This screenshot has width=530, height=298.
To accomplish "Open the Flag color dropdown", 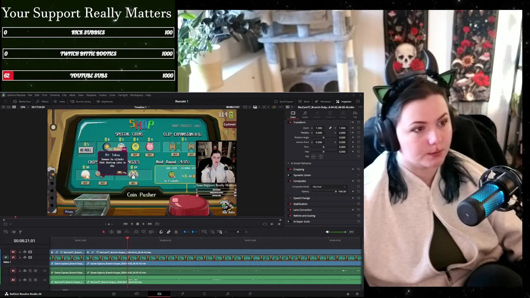I will coord(188,232).
